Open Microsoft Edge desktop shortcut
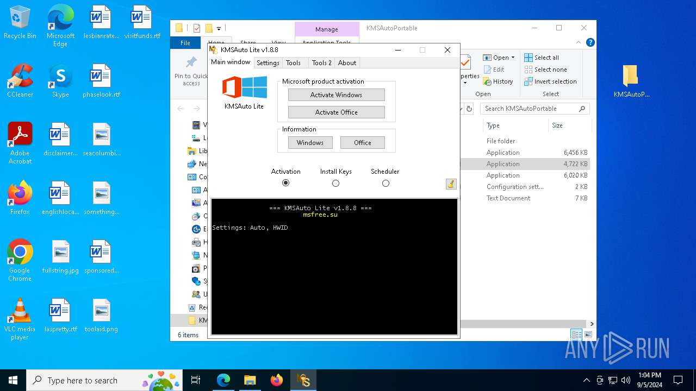 (x=60, y=26)
